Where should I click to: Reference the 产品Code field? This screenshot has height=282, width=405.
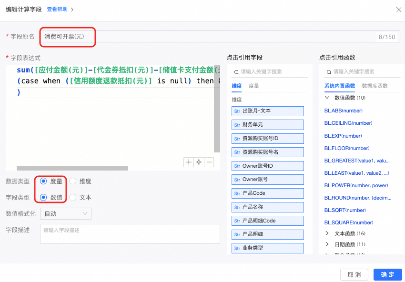(x=268, y=193)
